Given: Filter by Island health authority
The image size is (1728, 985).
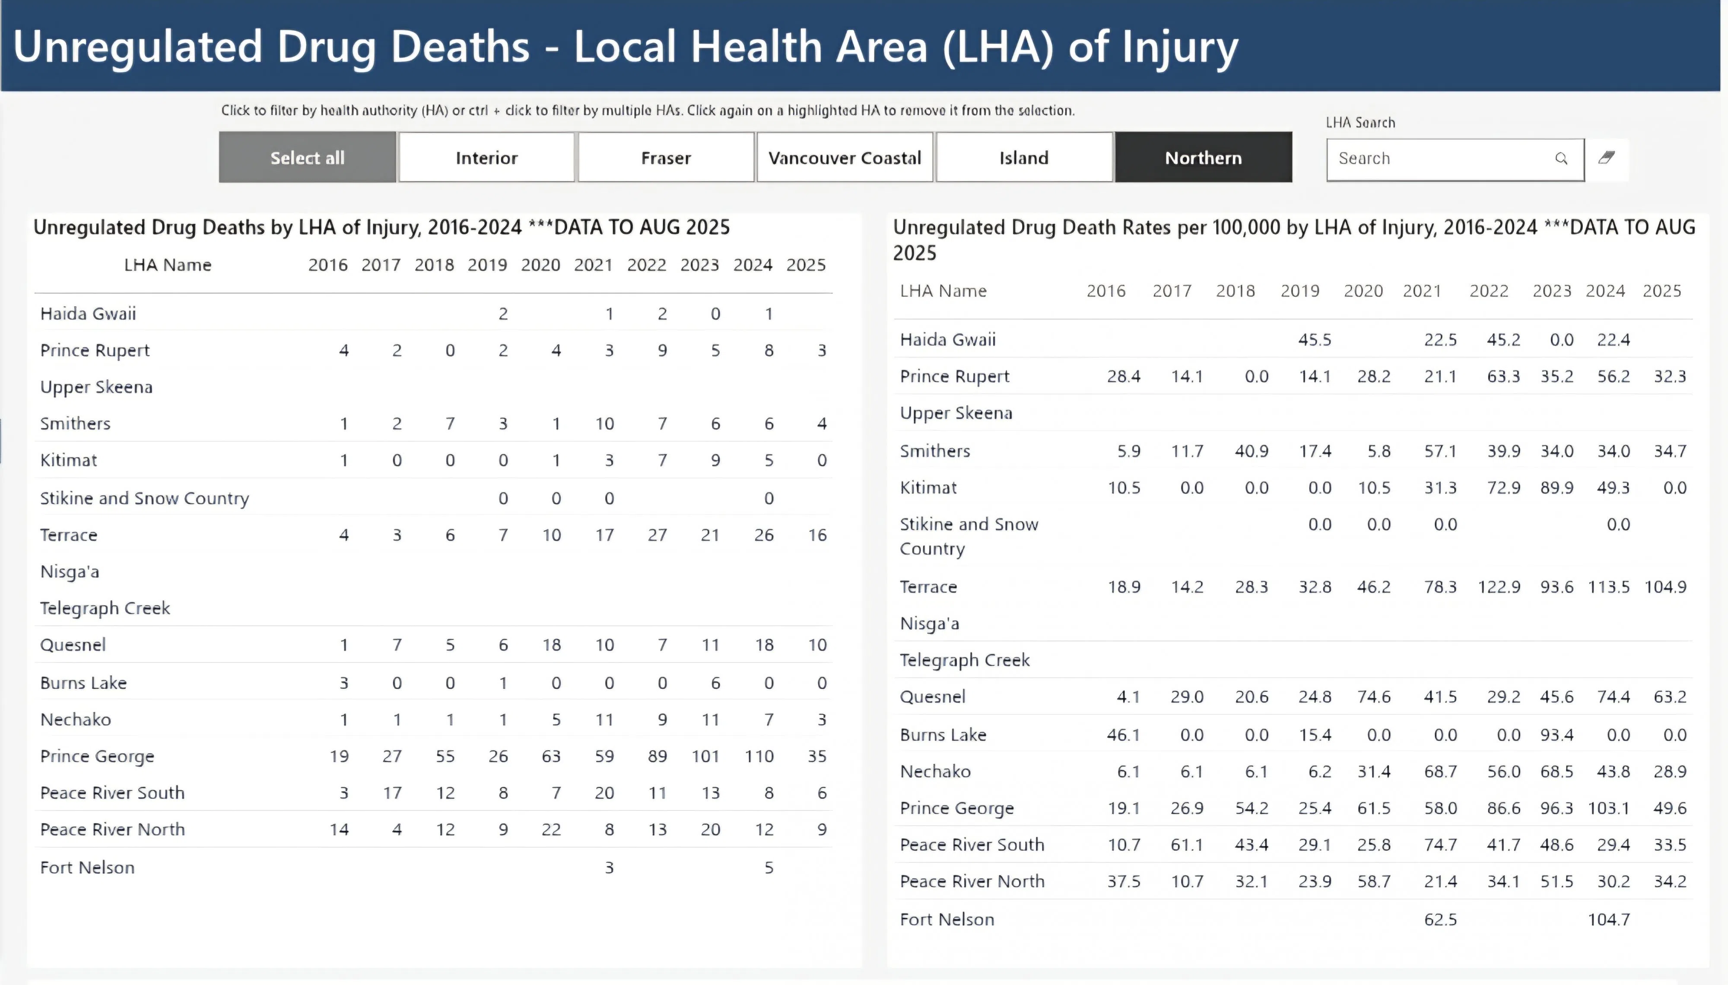Looking at the screenshot, I should coord(1024,158).
